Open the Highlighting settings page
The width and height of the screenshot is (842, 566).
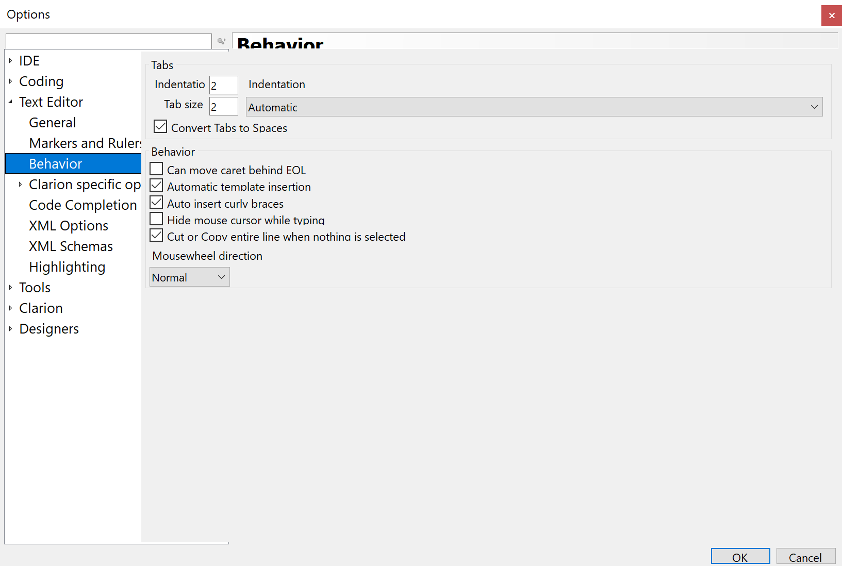[x=67, y=267]
